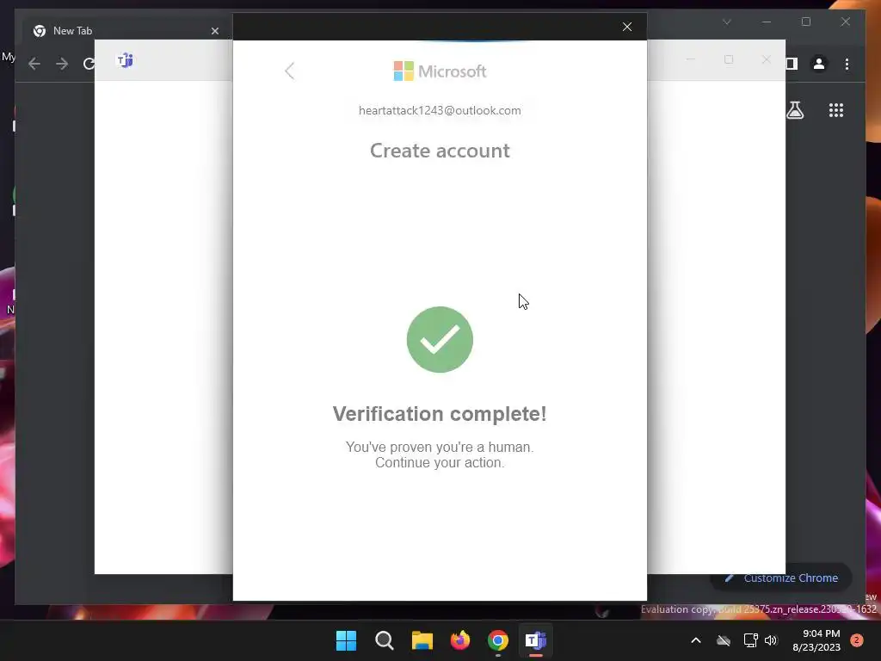Switch to Chrome from the taskbar
The image size is (881, 661).
tap(498, 640)
